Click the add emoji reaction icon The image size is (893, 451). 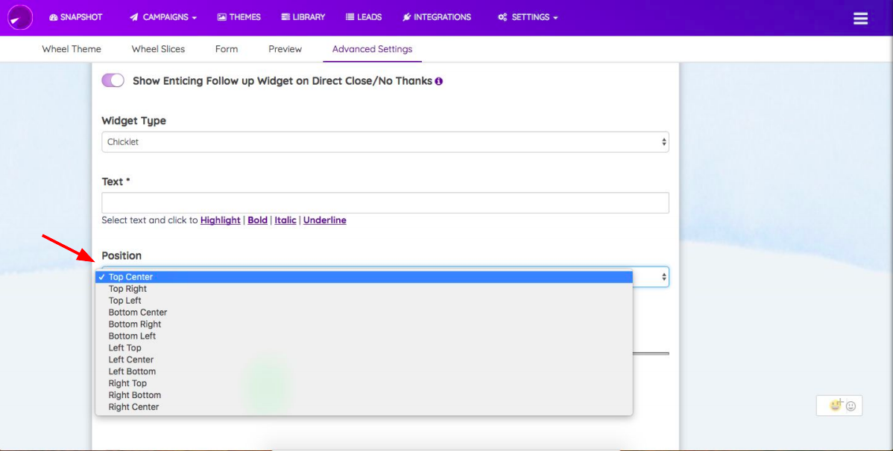(836, 405)
